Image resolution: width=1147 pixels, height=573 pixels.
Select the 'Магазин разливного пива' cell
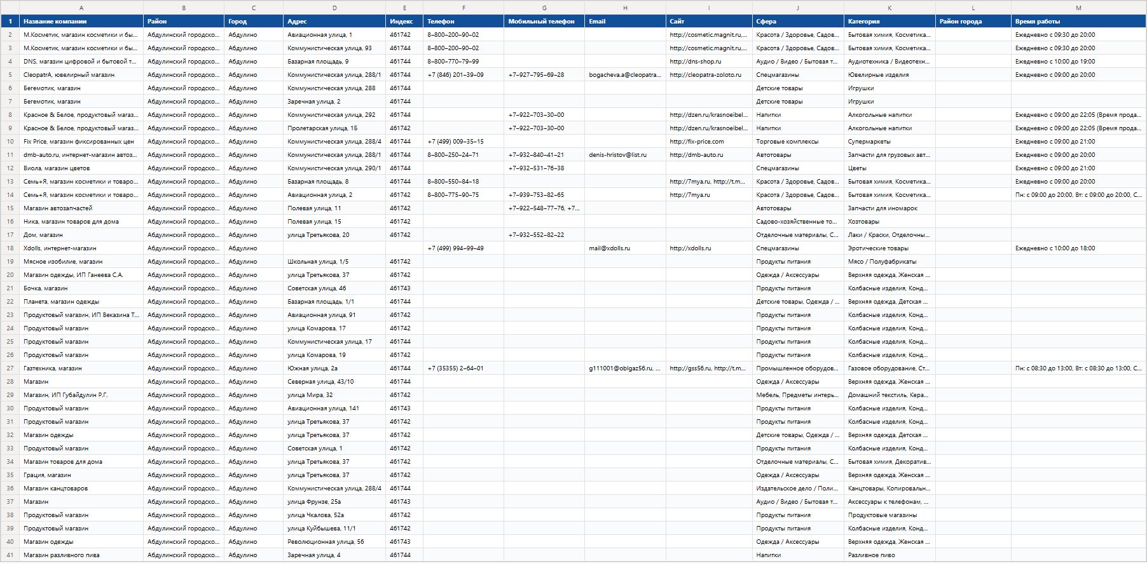pos(81,555)
